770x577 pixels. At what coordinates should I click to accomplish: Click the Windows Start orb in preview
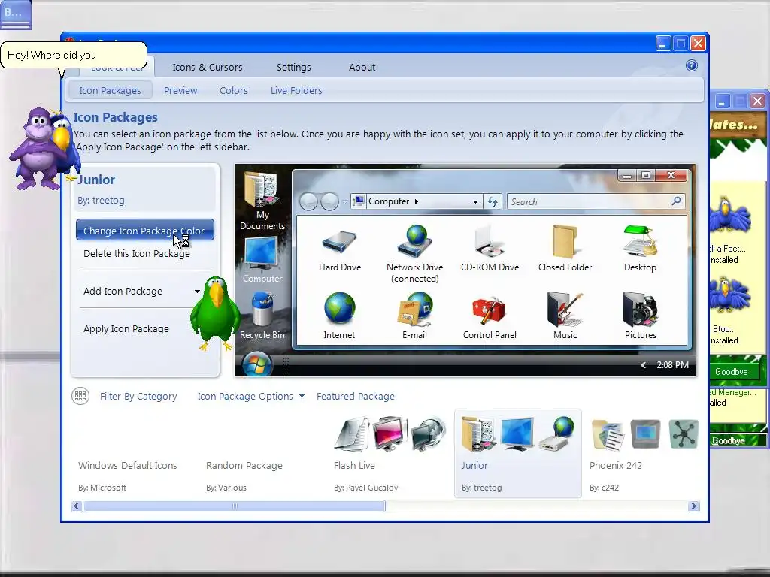coord(257,364)
